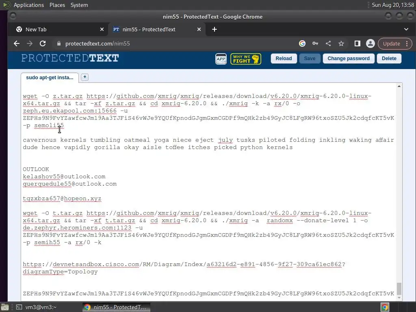Open the Places menu
This screenshot has width=416, height=312.
tap(57, 5)
